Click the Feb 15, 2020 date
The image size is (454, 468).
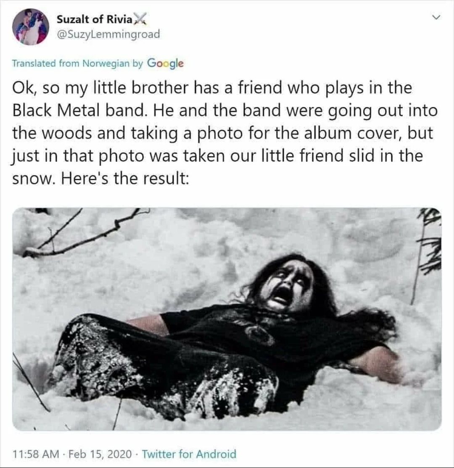point(100,454)
